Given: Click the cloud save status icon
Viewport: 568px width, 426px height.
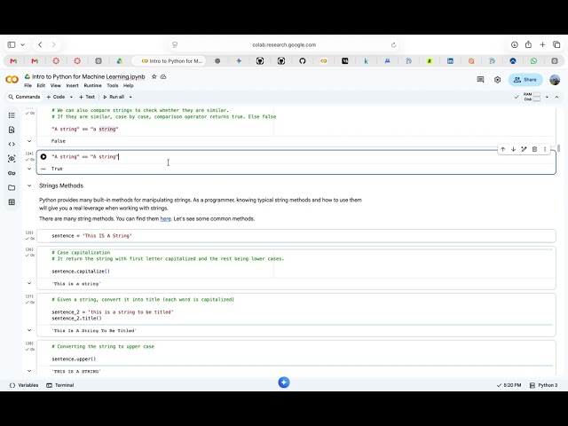Looking at the screenshot, I should click(163, 77).
